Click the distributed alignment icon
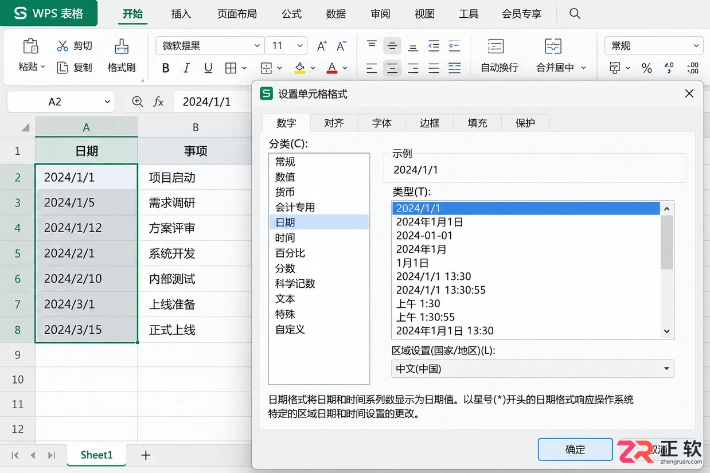This screenshot has height=473, width=710. point(455,68)
